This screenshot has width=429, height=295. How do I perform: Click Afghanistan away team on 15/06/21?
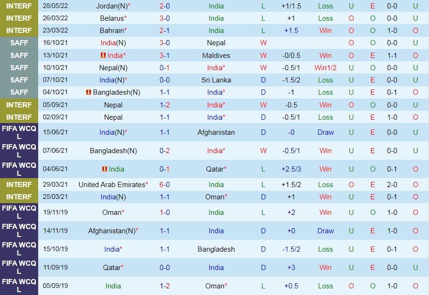coord(216,132)
